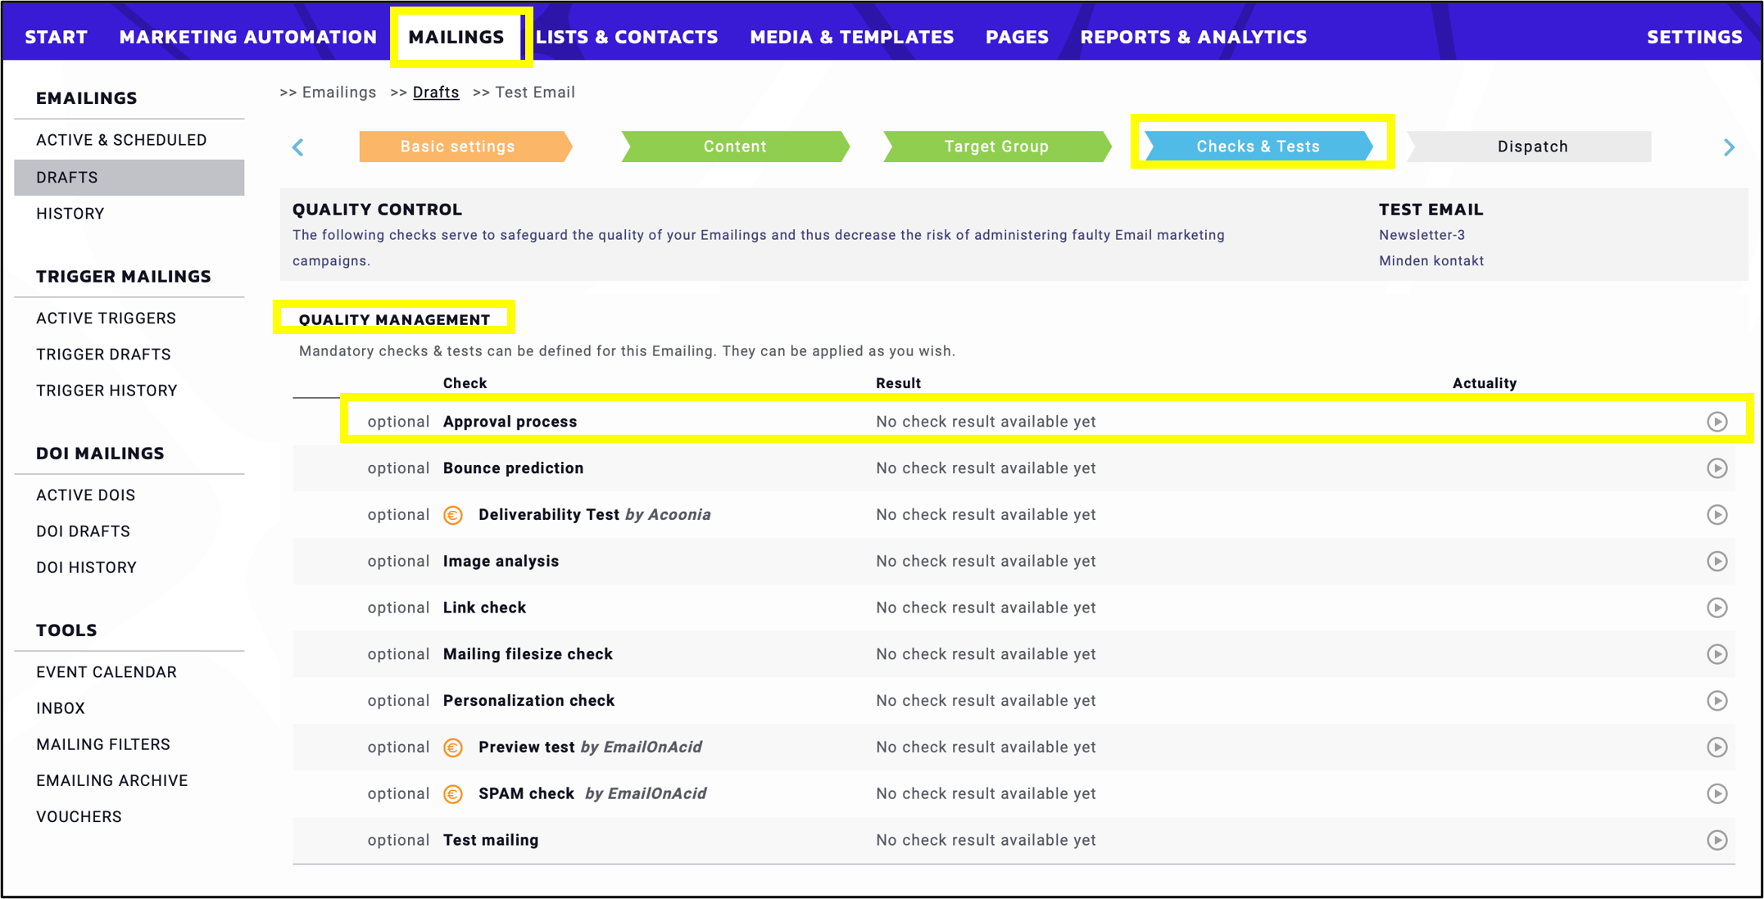Open the INBOX tool
The height and width of the screenshot is (899, 1764).
pyautogui.click(x=61, y=708)
